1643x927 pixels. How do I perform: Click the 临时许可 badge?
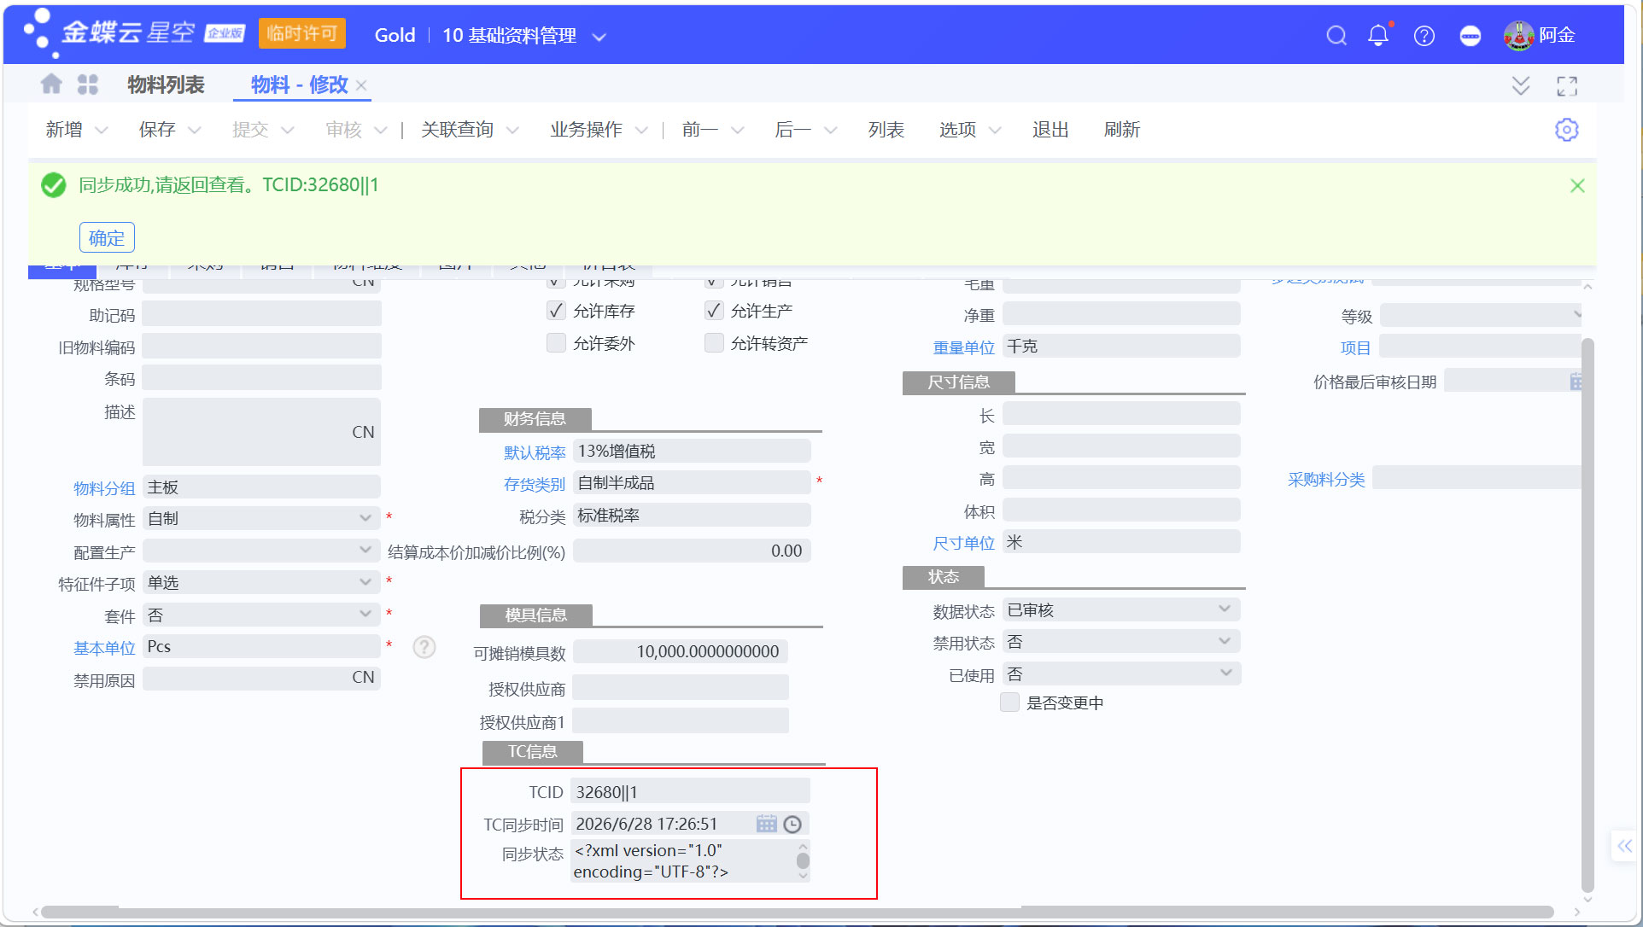pyautogui.click(x=302, y=33)
